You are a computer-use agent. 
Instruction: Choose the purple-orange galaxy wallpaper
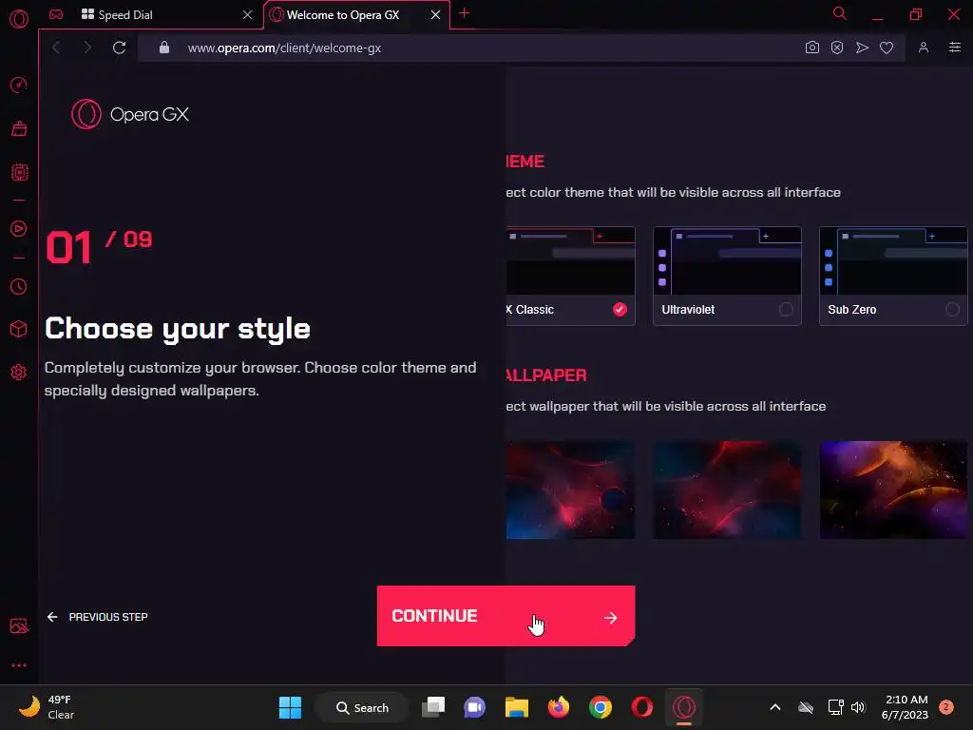tap(893, 490)
